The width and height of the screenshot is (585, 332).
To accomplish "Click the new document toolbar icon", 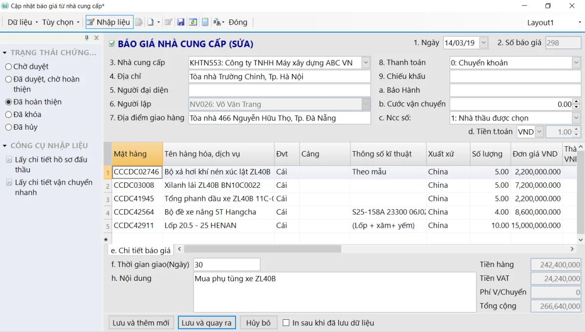I will [151, 22].
